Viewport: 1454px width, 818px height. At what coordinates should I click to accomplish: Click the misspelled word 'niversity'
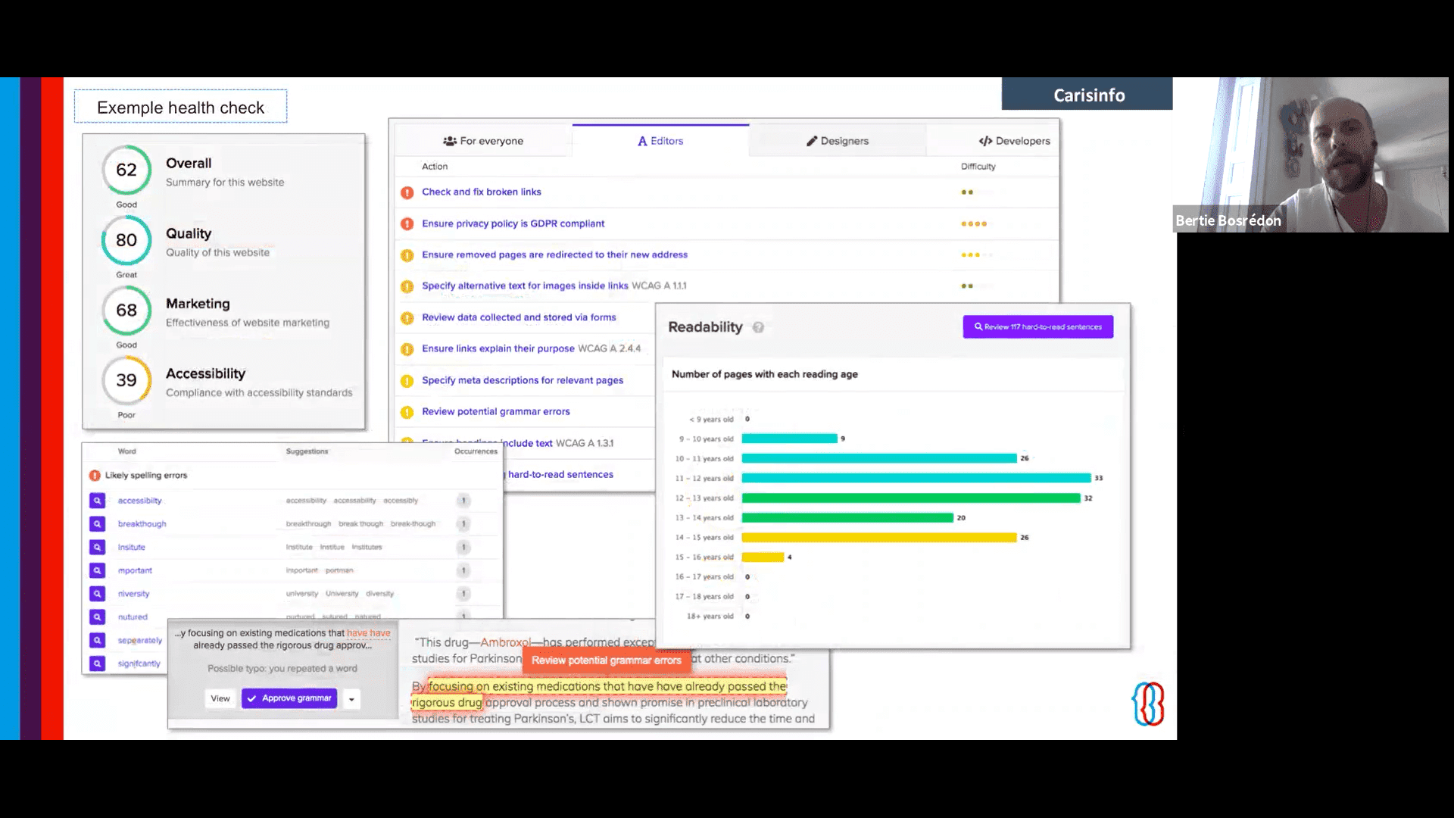pos(133,594)
